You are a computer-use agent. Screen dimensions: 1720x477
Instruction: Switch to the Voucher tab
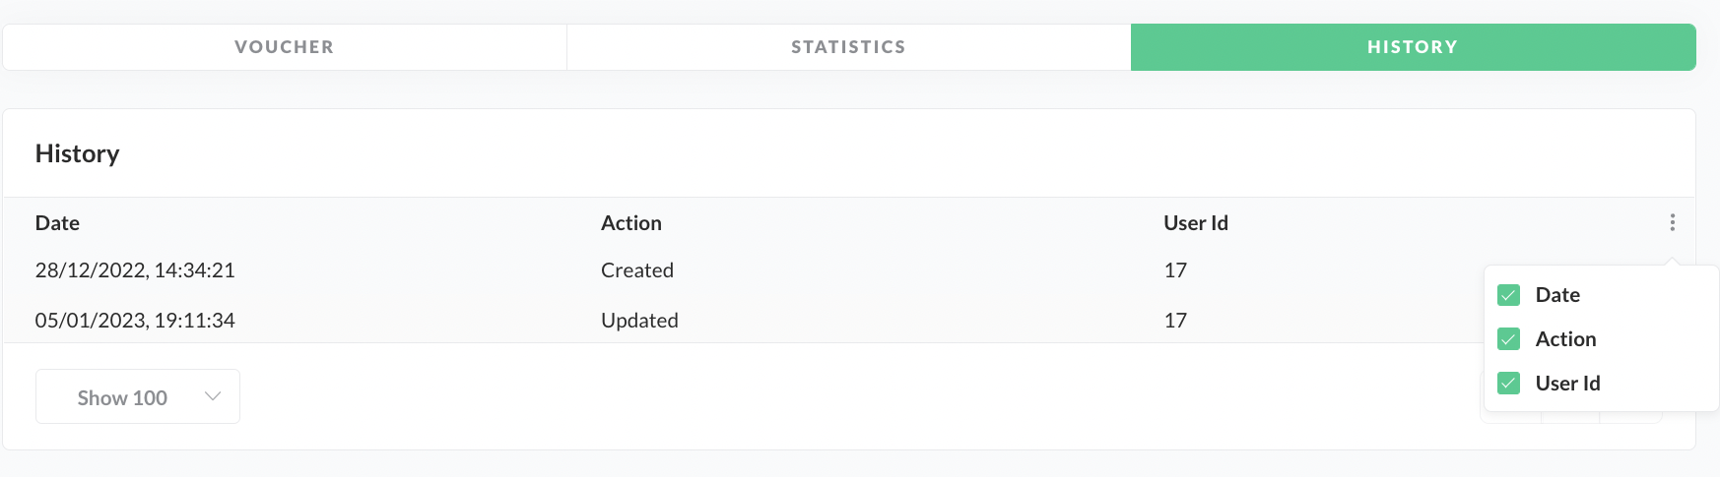tap(285, 47)
